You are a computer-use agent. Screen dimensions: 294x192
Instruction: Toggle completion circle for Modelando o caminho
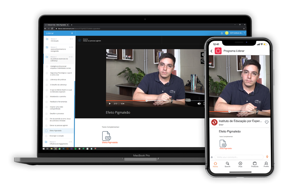coord(47,97)
